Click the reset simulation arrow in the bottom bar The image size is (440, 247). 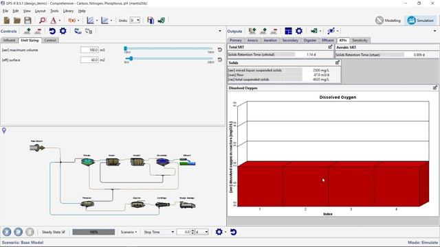pos(233,232)
